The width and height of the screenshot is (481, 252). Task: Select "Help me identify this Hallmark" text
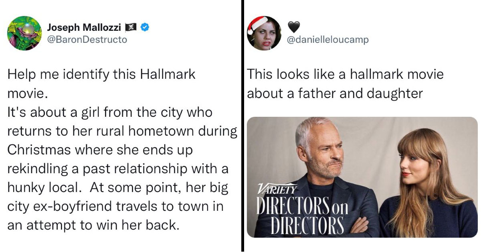pos(101,75)
